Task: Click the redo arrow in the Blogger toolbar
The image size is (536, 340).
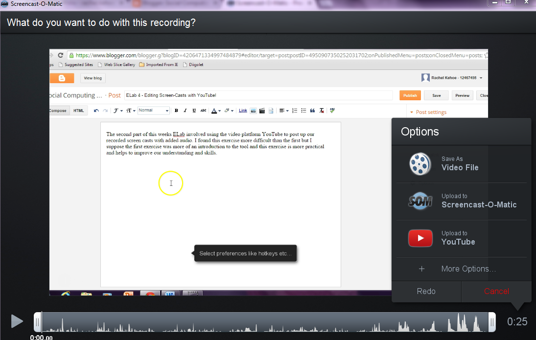Action: click(x=105, y=111)
